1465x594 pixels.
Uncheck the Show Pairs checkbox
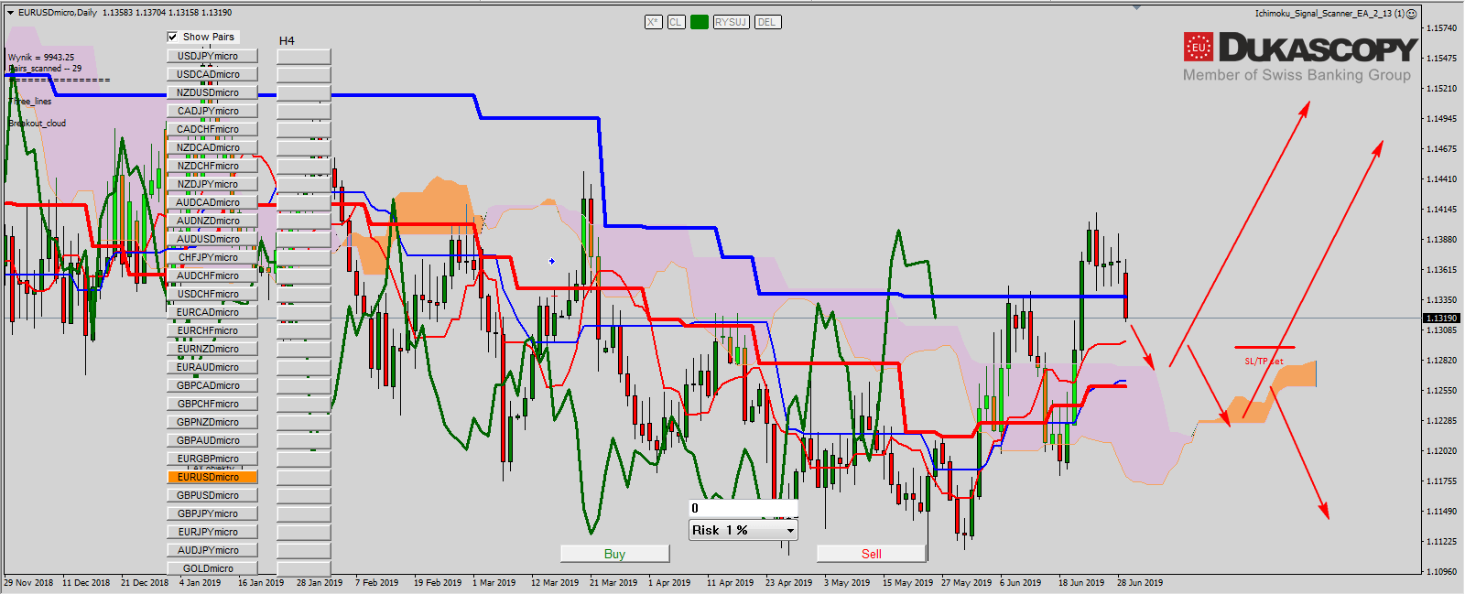pyautogui.click(x=172, y=38)
